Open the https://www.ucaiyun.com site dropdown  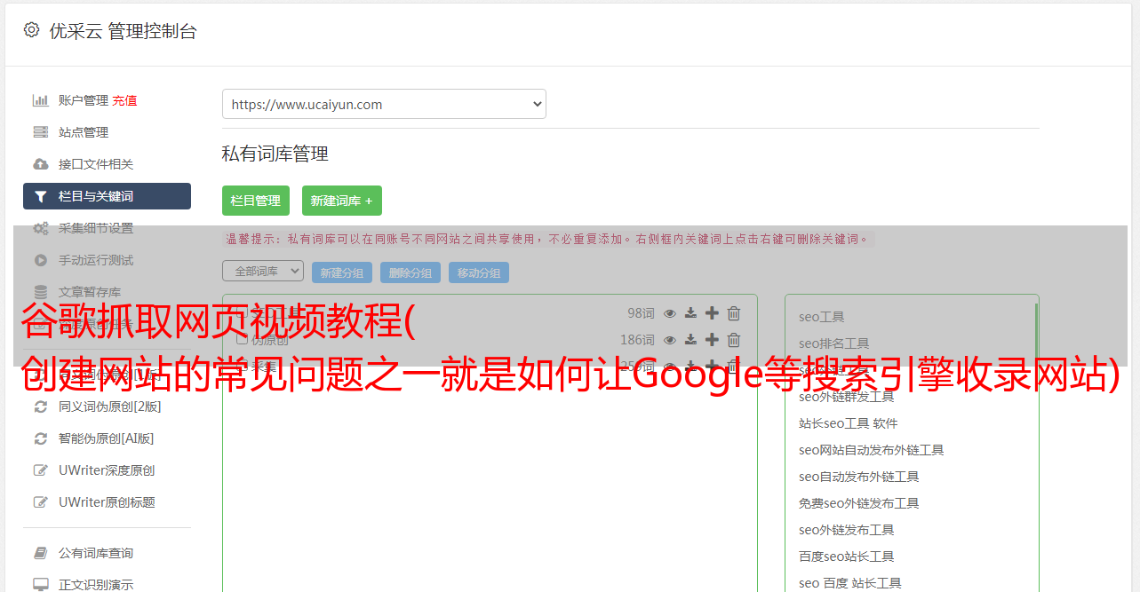pos(384,104)
